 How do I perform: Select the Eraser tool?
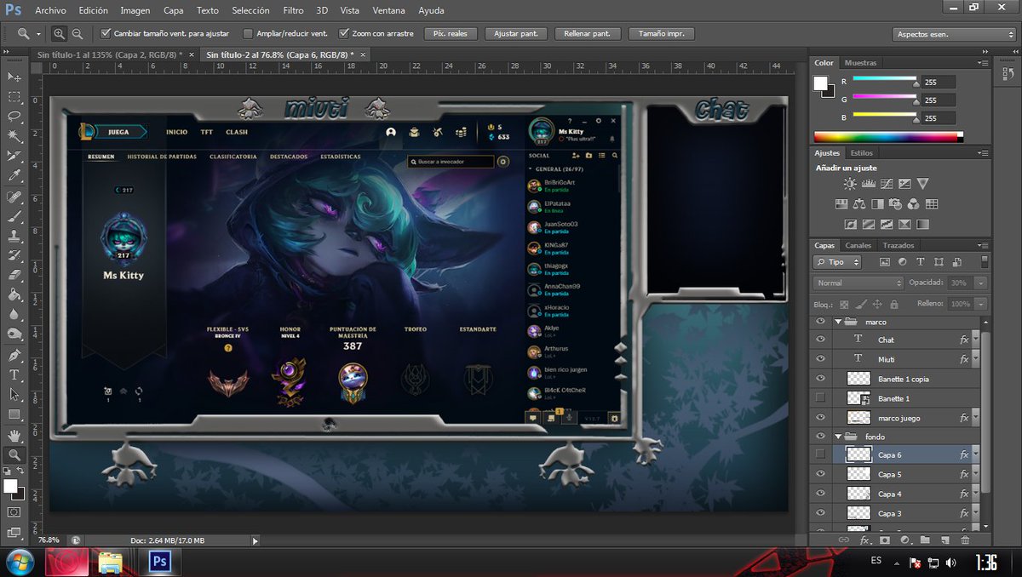[14, 276]
